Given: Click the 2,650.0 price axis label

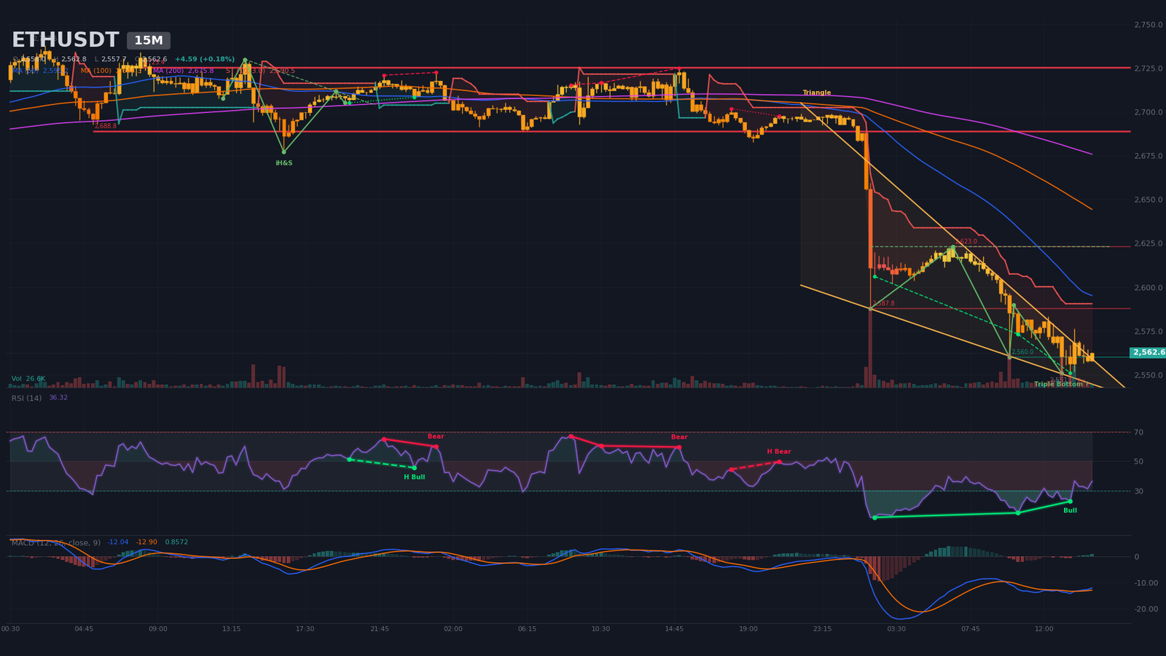Looking at the screenshot, I should [1149, 200].
